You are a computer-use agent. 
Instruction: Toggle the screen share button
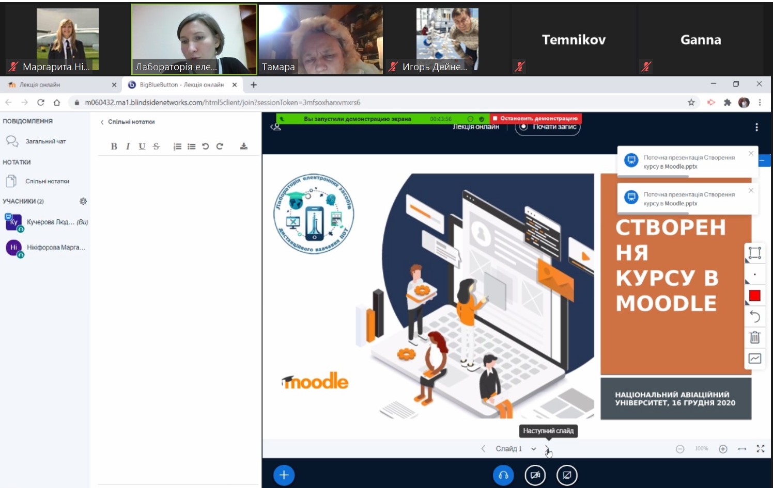click(x=567, y=475)
